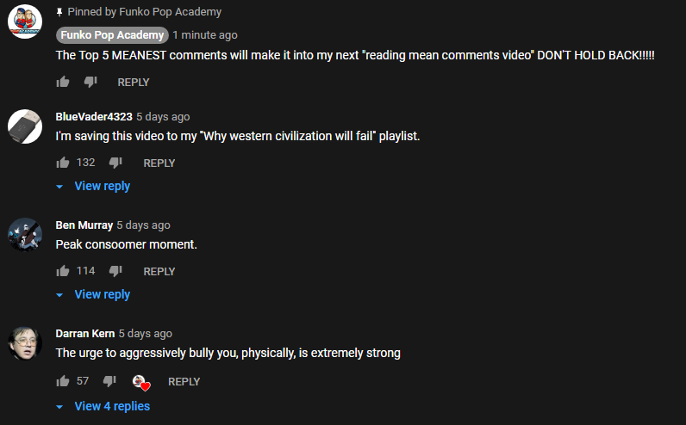This screenshot has width=686, height=425.
Task: Like Ben Murray's consoomer comment
Action: pos(63,271)
